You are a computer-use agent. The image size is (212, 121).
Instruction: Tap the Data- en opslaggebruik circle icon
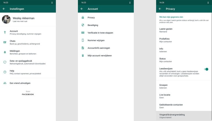pyautogui.click(x=5, y=62)
